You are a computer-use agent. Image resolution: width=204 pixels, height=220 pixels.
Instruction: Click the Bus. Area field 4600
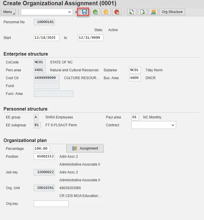135,78
